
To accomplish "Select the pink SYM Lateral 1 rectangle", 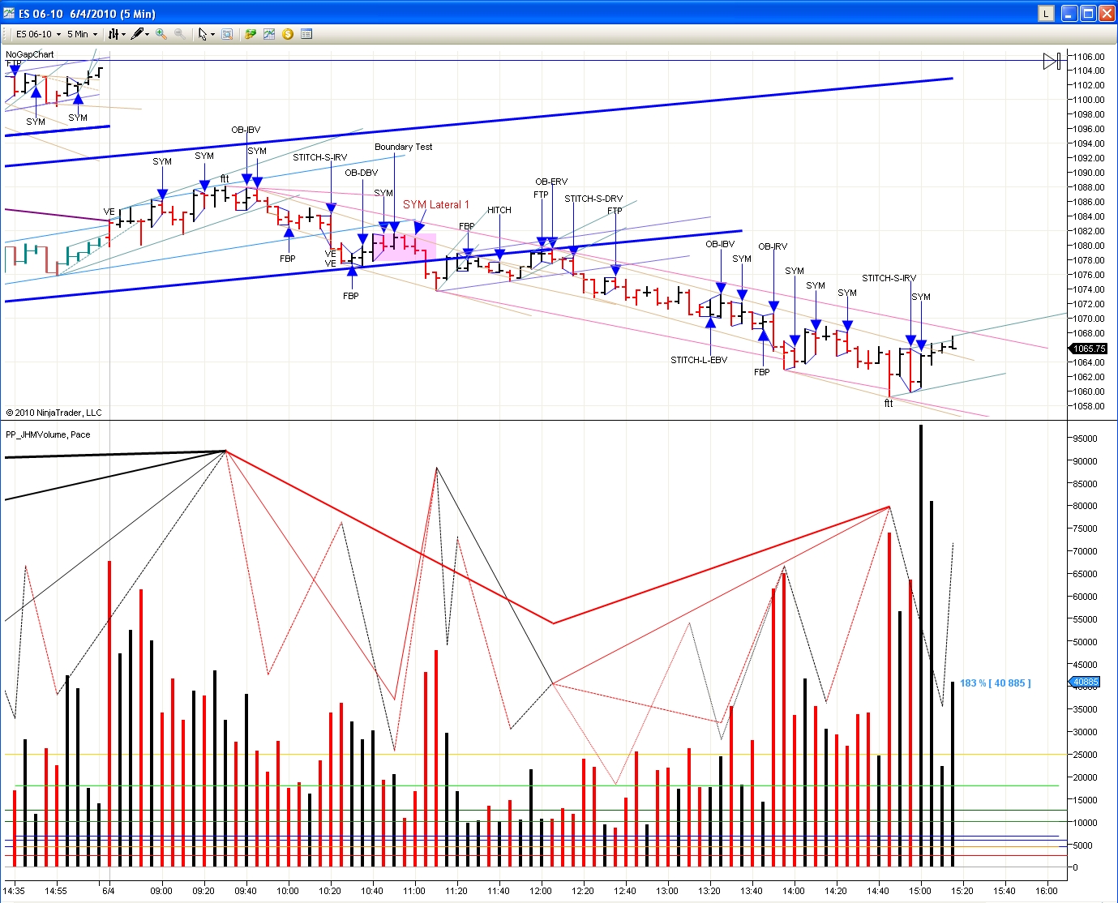I will click(403, 246).
